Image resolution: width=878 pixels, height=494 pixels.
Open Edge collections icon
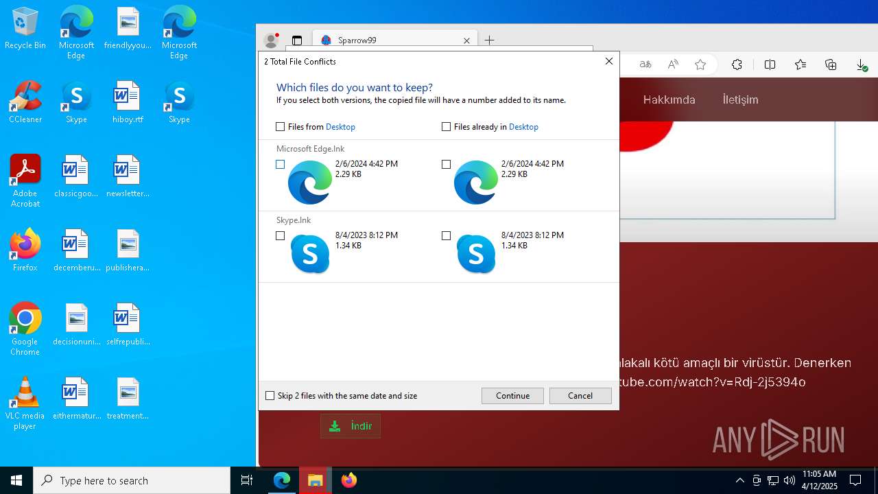[x=831, y=64]
